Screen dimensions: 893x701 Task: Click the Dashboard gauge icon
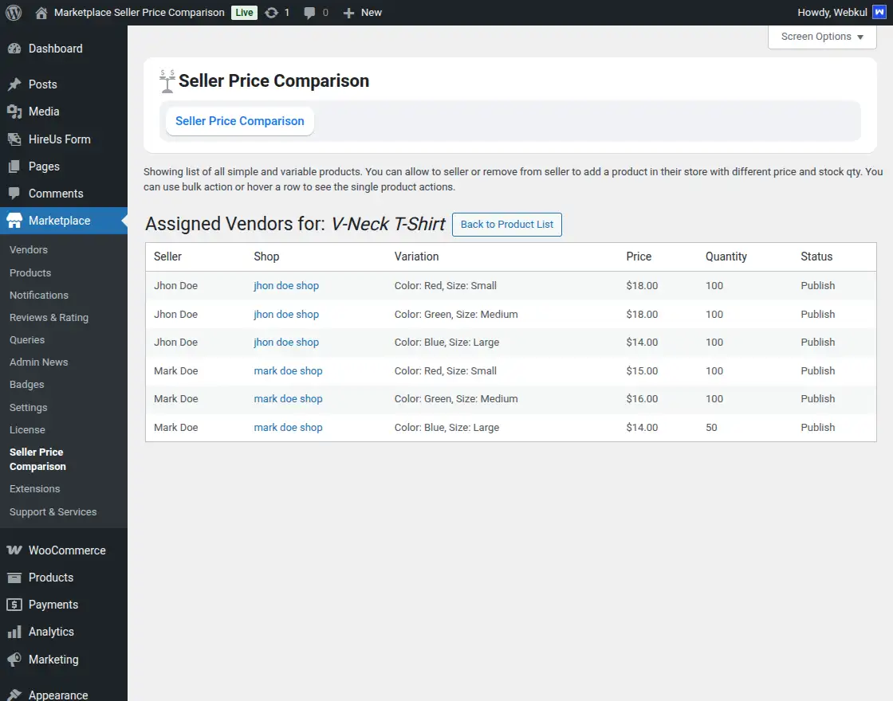(14, 49)
